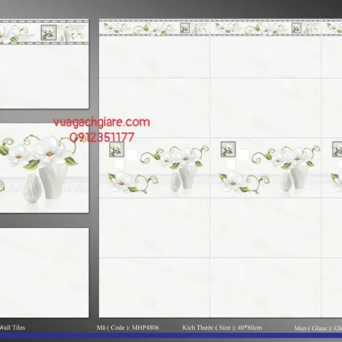Click the tall white vase in center wall decor

pos(299,176)
